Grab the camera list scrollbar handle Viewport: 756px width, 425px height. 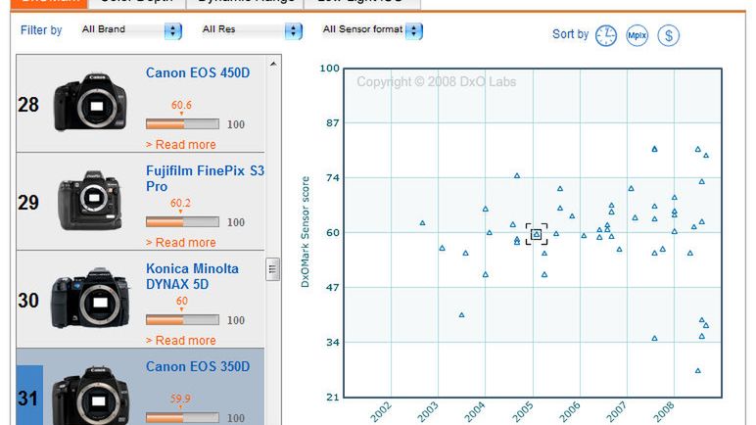click(x=273, y=269)
